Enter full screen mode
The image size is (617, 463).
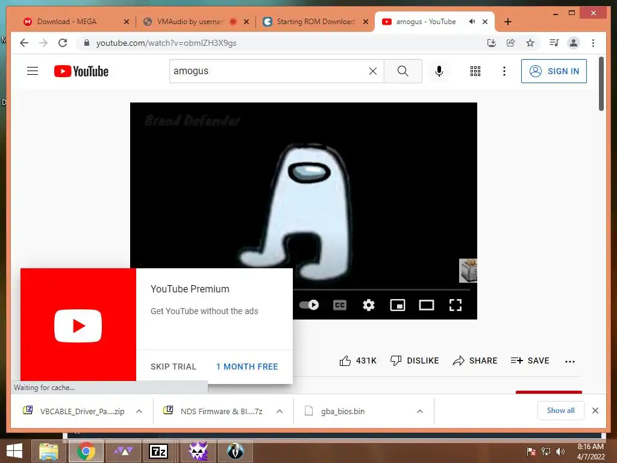click(456, 305)
